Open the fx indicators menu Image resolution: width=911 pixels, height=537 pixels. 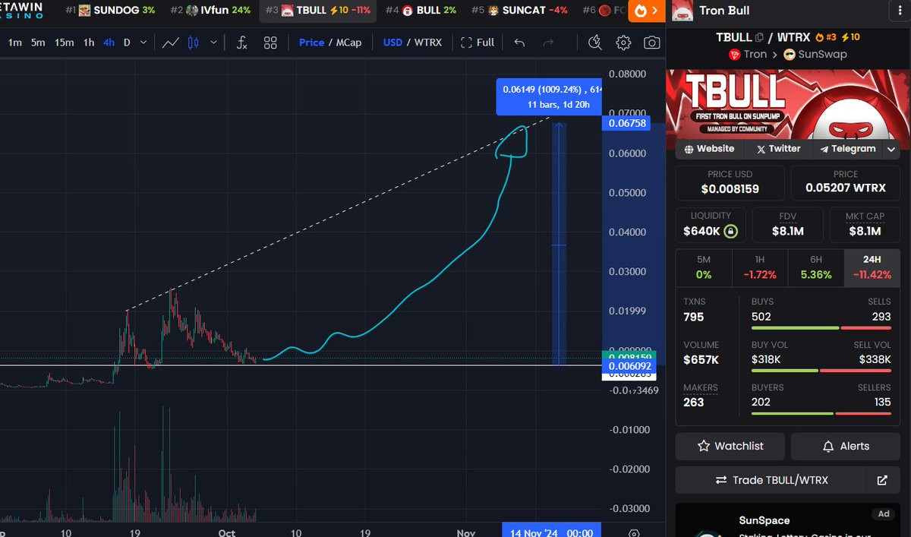[241, 43]
